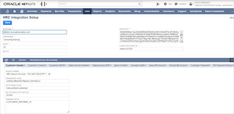The image size is (234, 114).
Task: Open the Analytics menu
Action: pos(110,11)
